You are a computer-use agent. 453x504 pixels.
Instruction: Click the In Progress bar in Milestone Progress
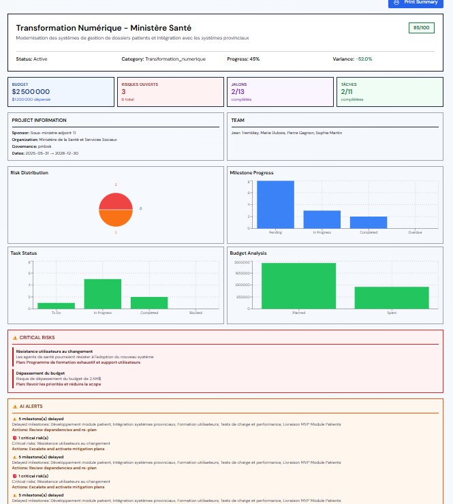(322, 219)
